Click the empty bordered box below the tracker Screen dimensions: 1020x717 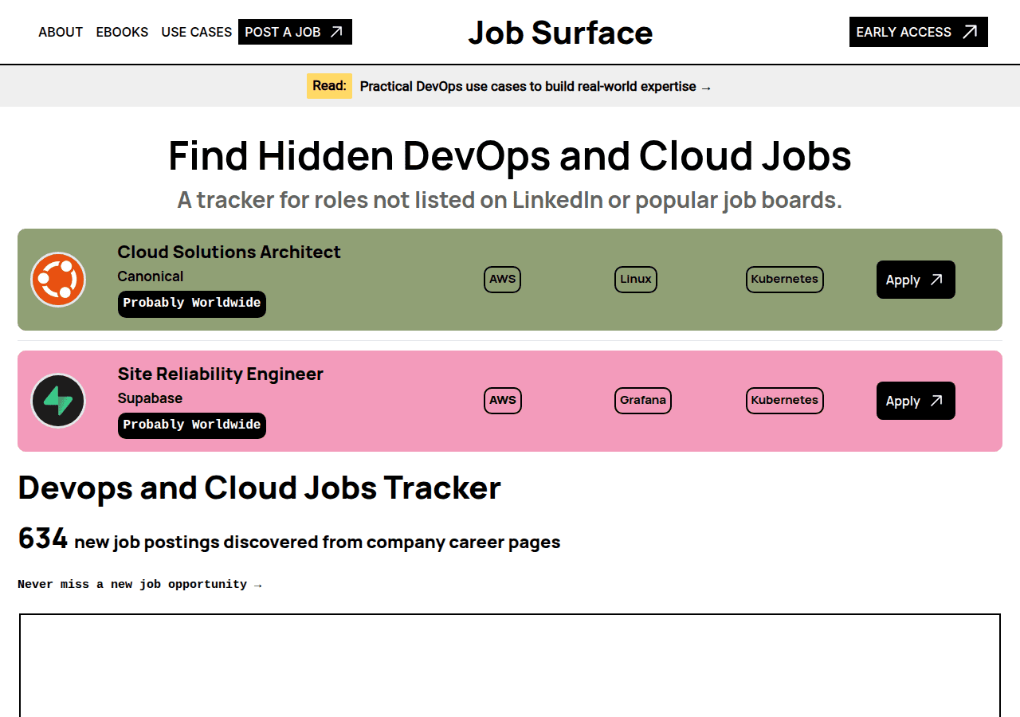tap(510, 665)
